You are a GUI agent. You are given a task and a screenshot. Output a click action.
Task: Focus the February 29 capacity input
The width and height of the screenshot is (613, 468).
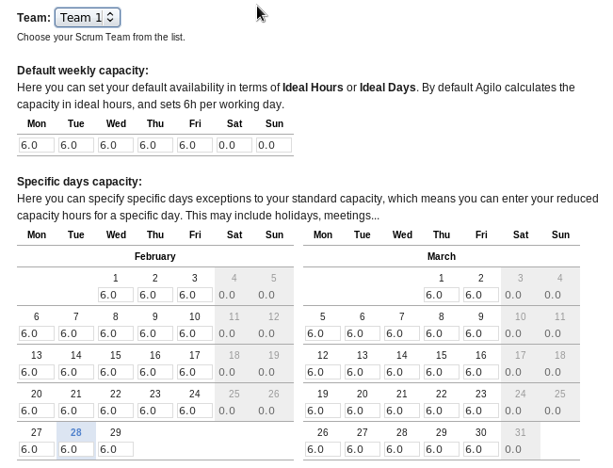(x=116, y=449)
